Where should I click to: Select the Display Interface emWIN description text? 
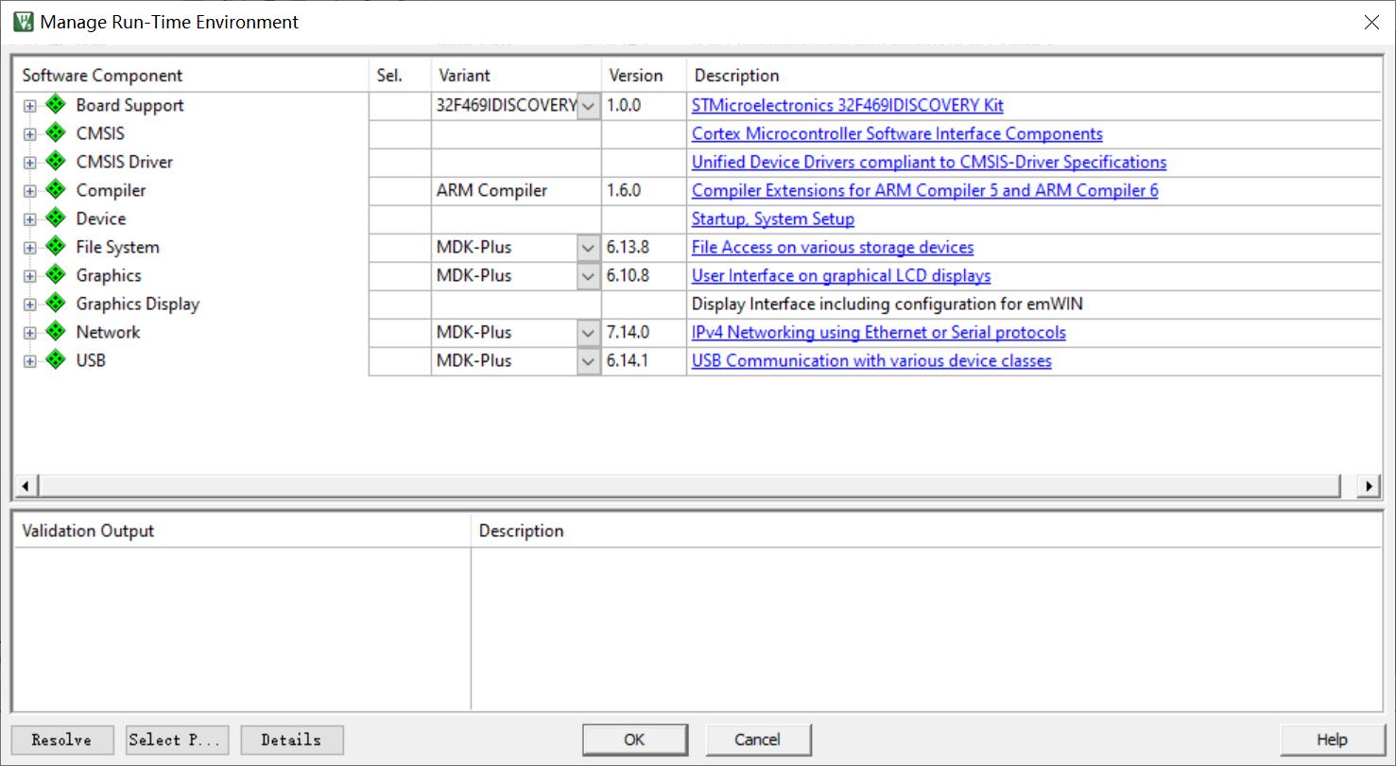pos(888,304)
